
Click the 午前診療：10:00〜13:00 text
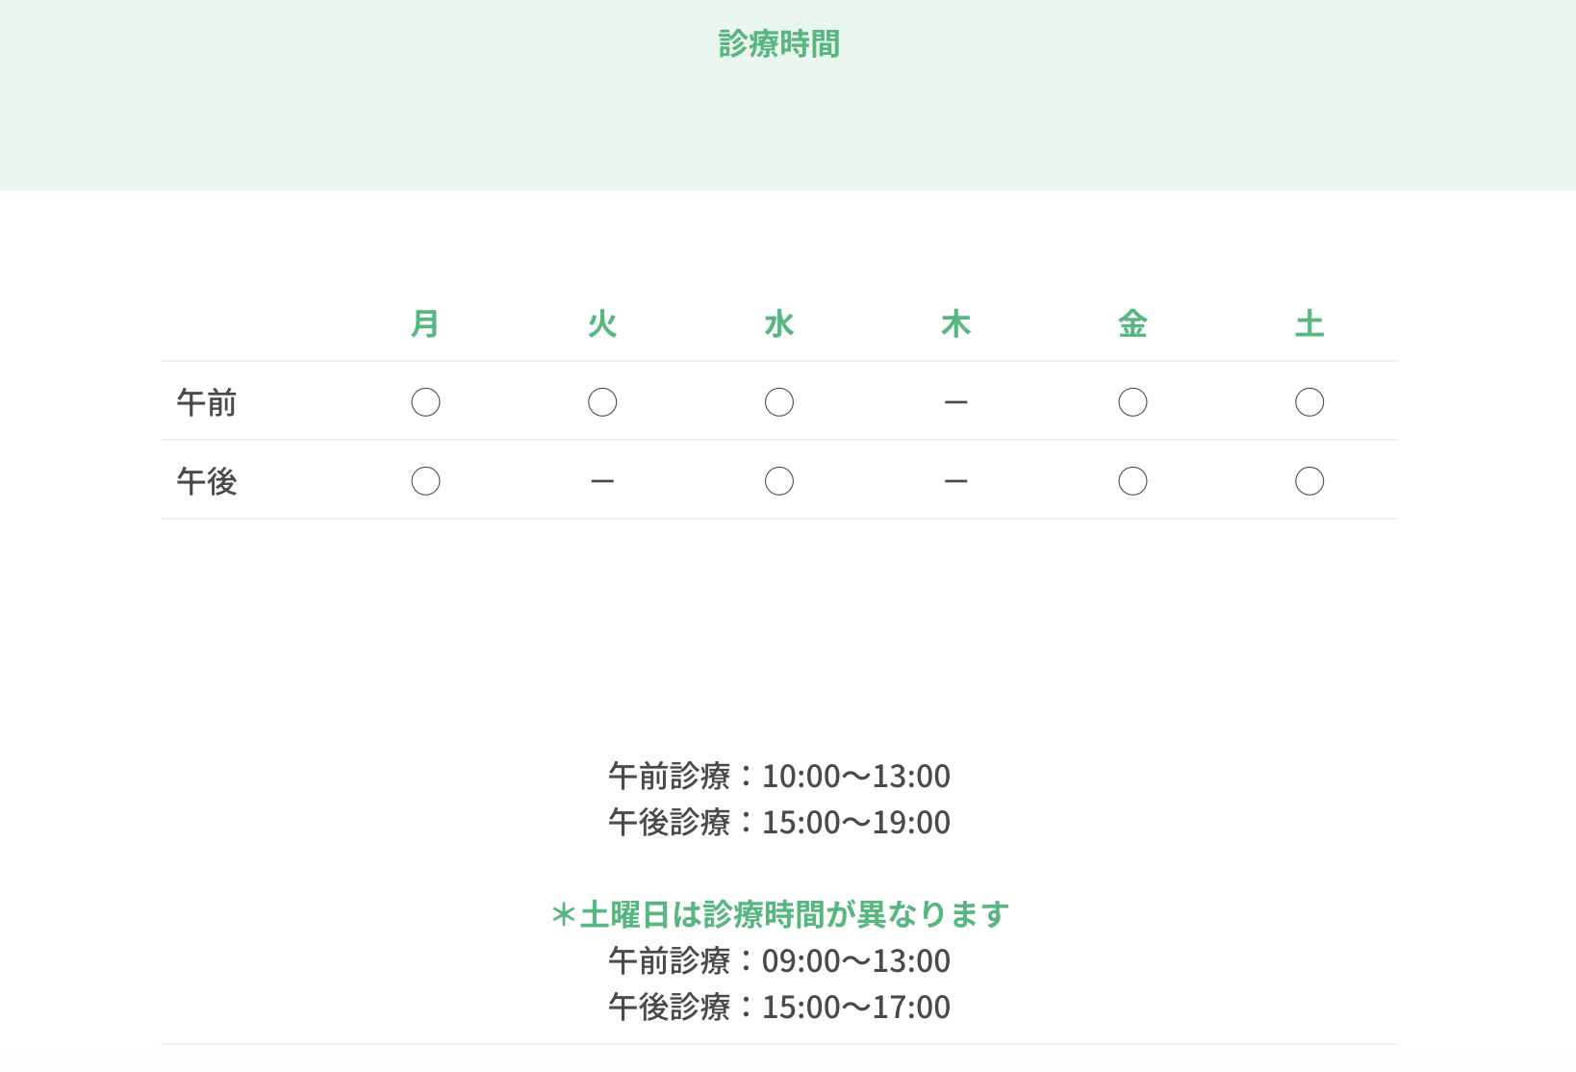pos(779,776)
